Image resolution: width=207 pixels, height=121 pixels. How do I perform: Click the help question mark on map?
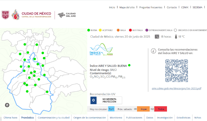(x=7, y=105)
